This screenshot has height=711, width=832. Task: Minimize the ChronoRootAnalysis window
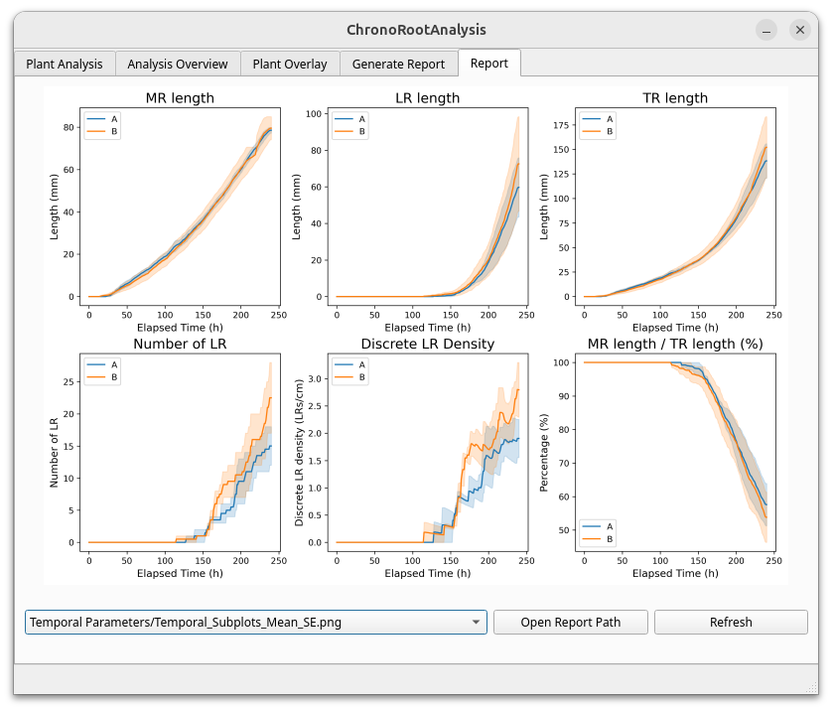[766, 30]
